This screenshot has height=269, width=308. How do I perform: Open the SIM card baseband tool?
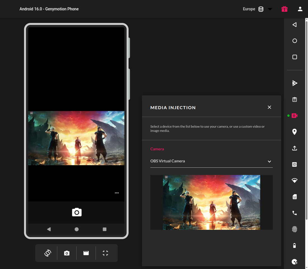[x=295, y=197]
